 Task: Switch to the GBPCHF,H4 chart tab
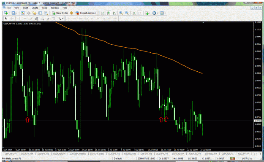coord(11,154)
